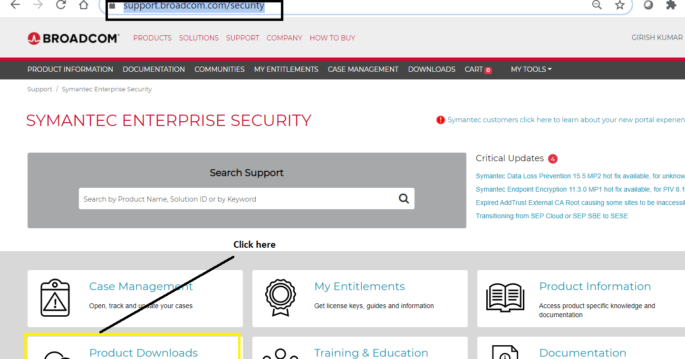Click the padlock icon in the address bar

tap(112, 6)
